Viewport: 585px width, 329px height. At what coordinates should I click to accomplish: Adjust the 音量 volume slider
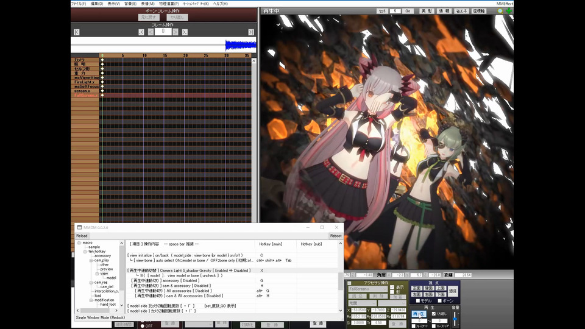pos(455,319)
